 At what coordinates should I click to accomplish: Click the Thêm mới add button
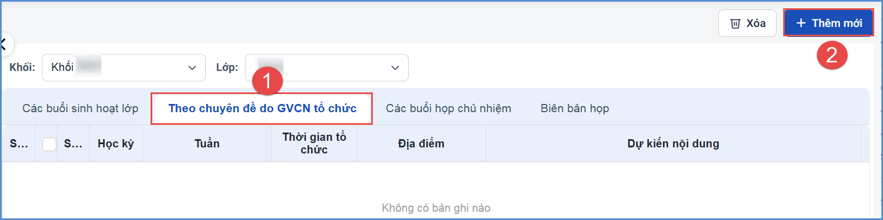(x=828, y=23)
